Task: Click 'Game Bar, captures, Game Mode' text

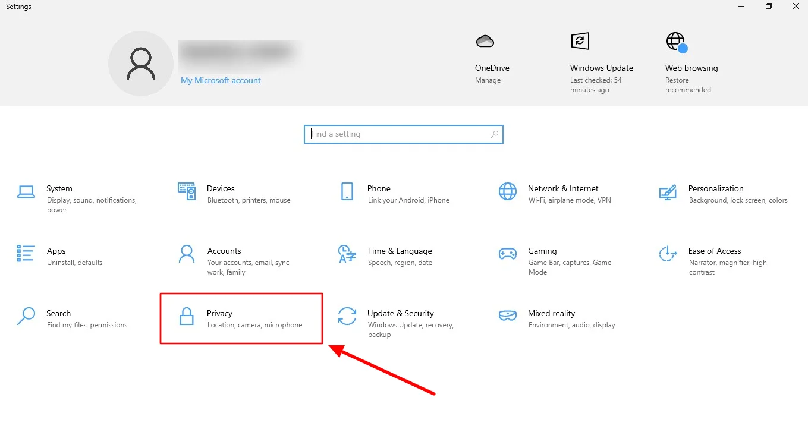Action: click(570, 267)
